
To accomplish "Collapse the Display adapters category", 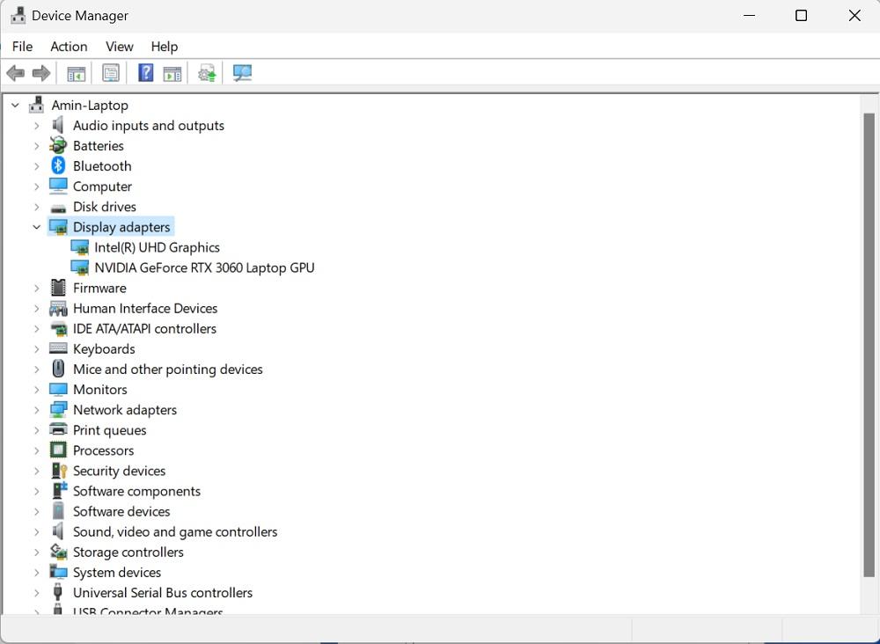I will point(36,227).
